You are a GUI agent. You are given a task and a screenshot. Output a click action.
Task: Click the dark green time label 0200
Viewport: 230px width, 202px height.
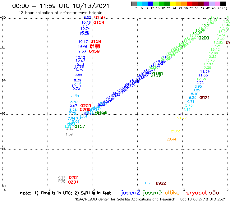[x=204, y=38]
